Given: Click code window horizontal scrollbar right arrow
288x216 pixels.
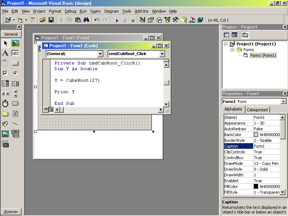Looking at the screenshot, I should coord(161,110).
